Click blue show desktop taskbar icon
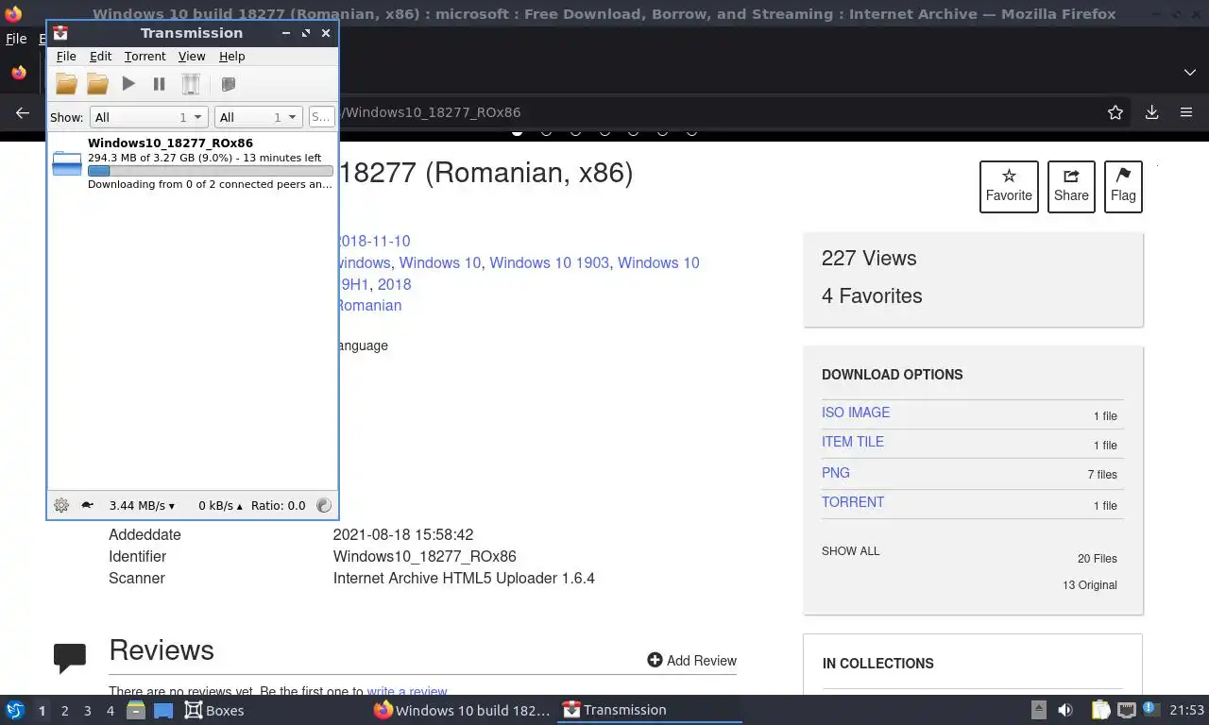Viewport: 1209px width, 725px height. [163, 710]
